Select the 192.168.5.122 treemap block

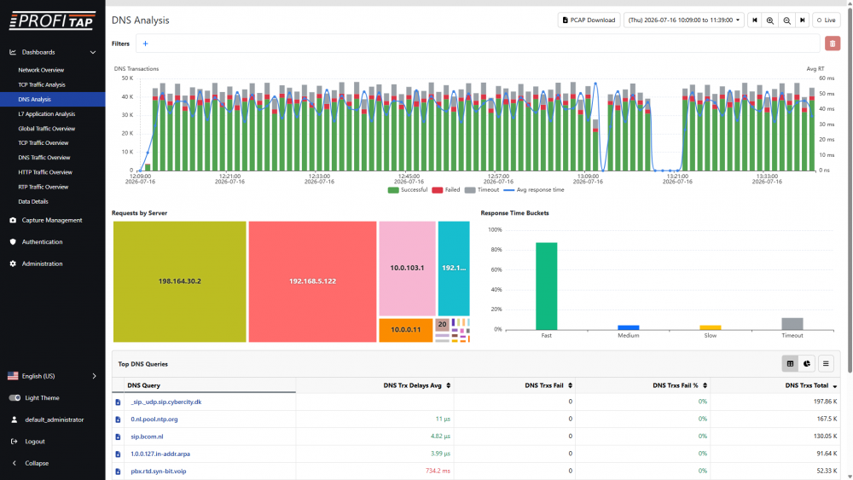(312, 281)
